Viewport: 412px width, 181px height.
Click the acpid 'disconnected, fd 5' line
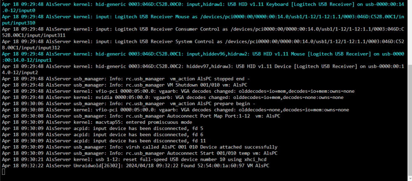(103, 128)
